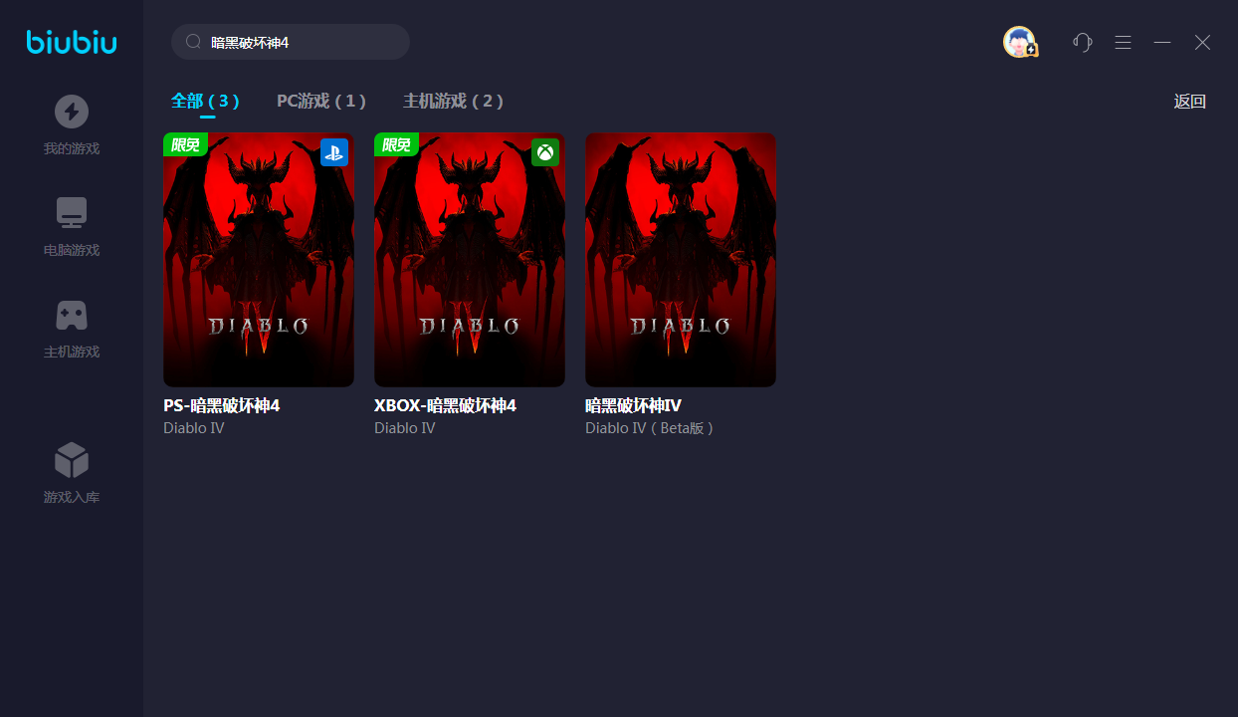Open the game library cube icon
Viewport: 1238px width, 717px height.
click(72, 460)
